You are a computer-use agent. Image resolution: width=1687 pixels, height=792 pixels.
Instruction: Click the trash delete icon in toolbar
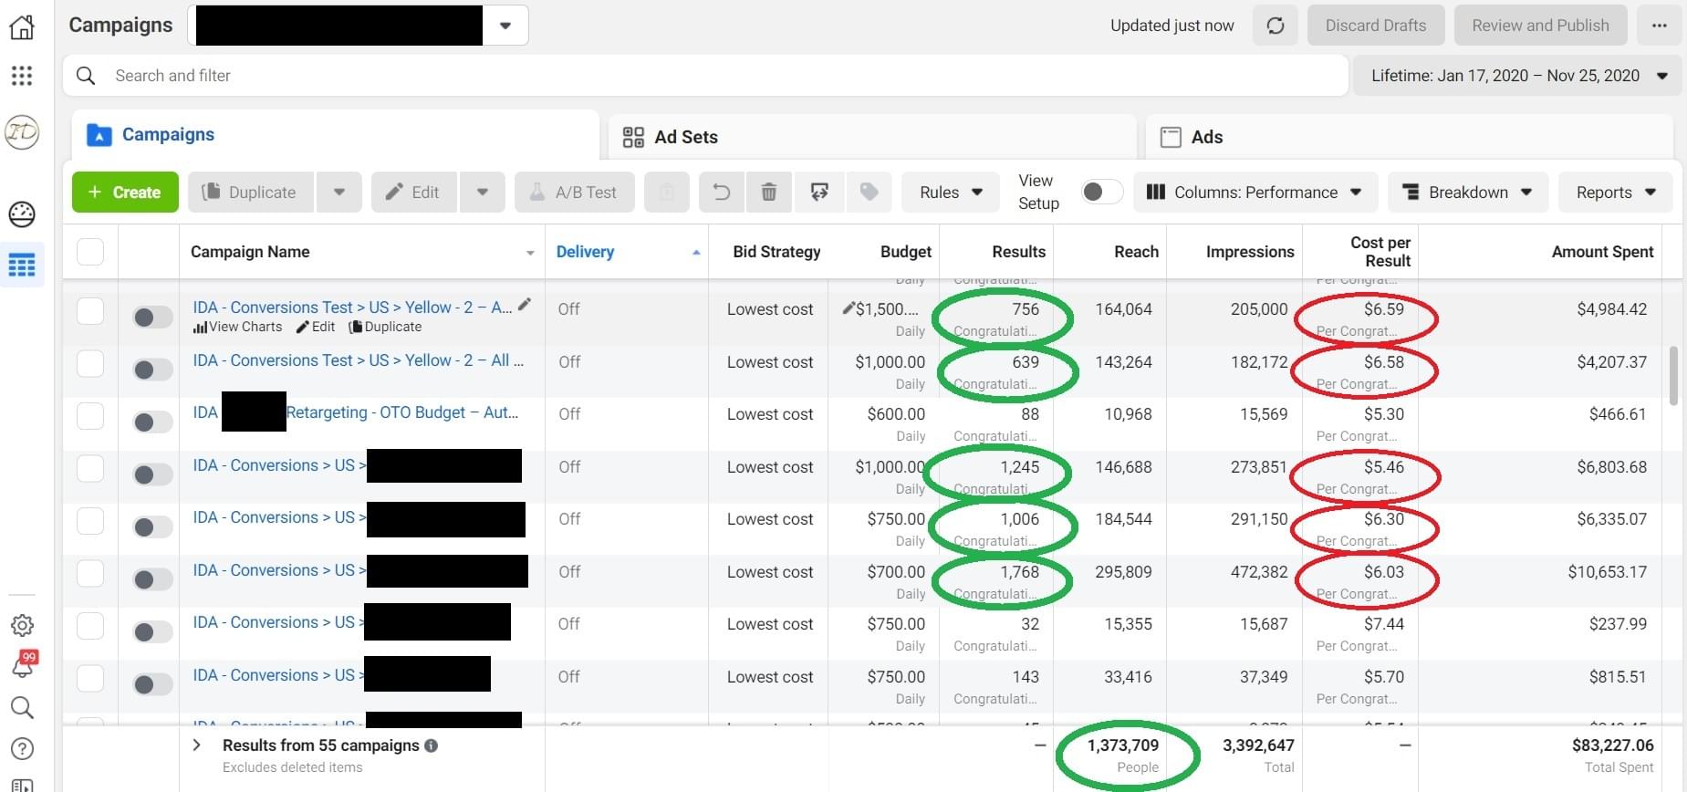coord(768,193)
